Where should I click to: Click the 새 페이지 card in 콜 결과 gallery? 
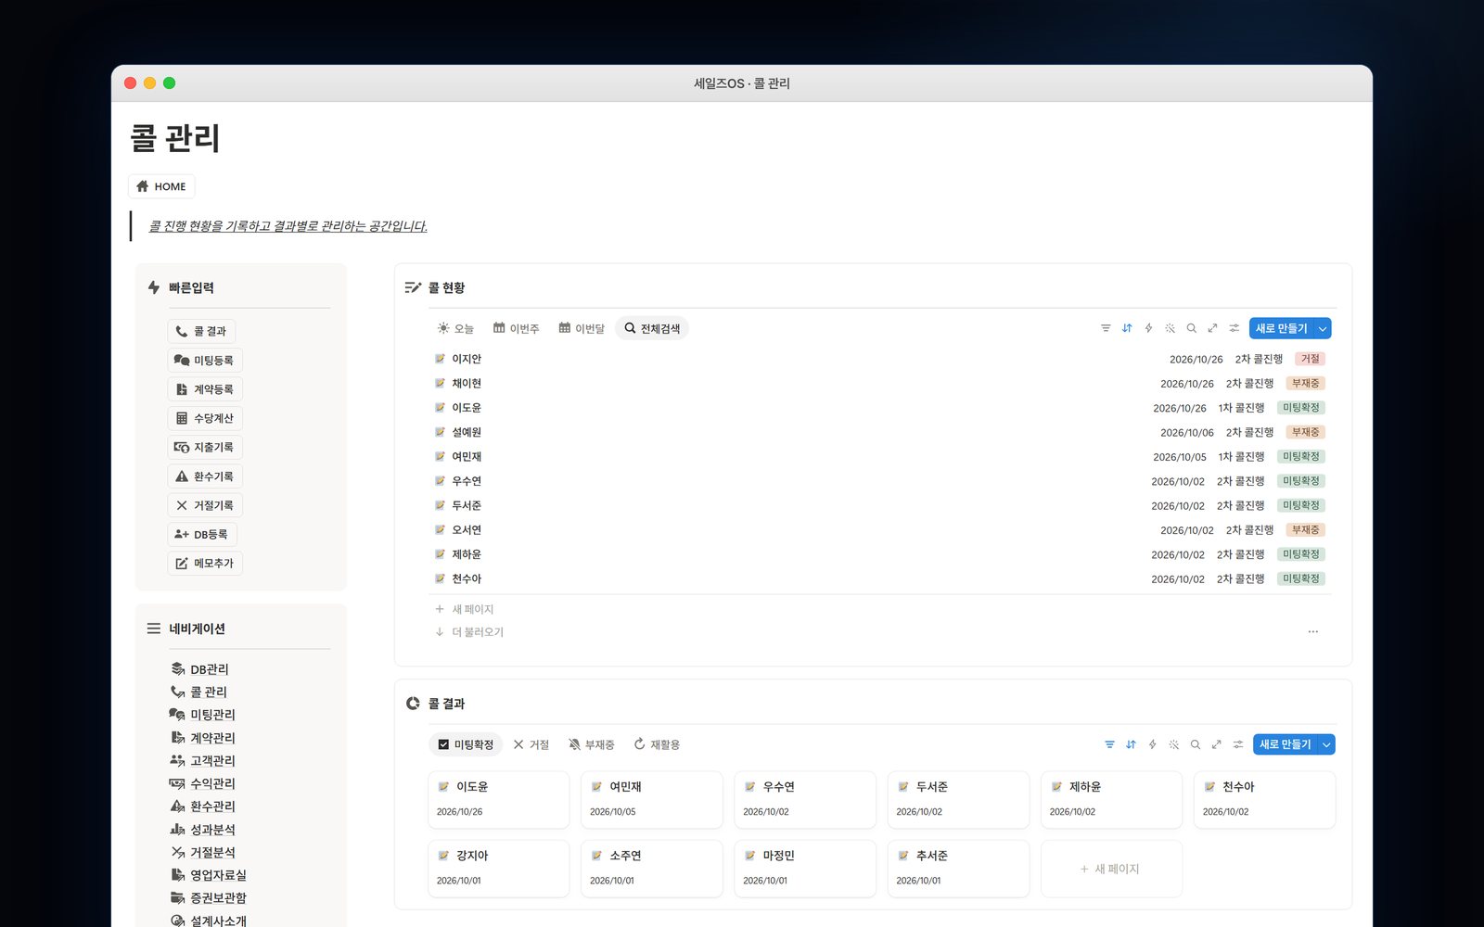click(1111, 869)
